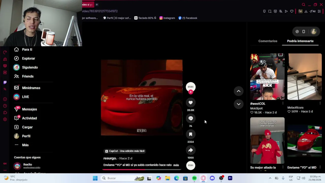The height and width of the screenshot is (183, 325).
Task: Open Perfil in the sidebar
Action: 26,136
